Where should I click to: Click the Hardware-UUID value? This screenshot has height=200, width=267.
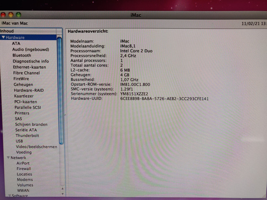click(x=164, y=99)
